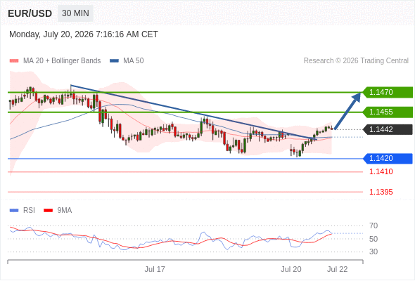The height and width of the screenshot is (281, 415).
Task: Click the RSI legend label
Action: (29, 211)
